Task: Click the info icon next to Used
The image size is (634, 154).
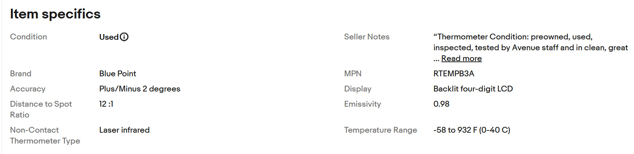Action: 124,37
